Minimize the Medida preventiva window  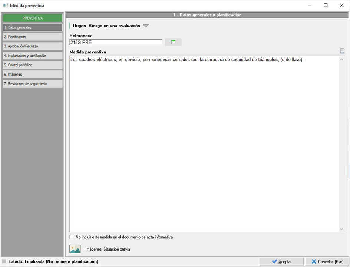click(310, 6)
